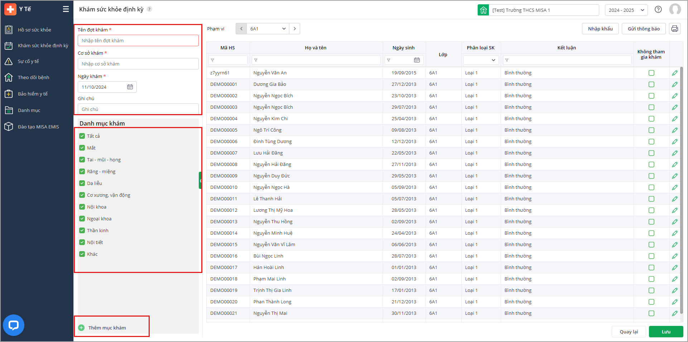The image size is (688, 342).
Task: Click the Nhập khẩu button
Action: coord(600,29)
